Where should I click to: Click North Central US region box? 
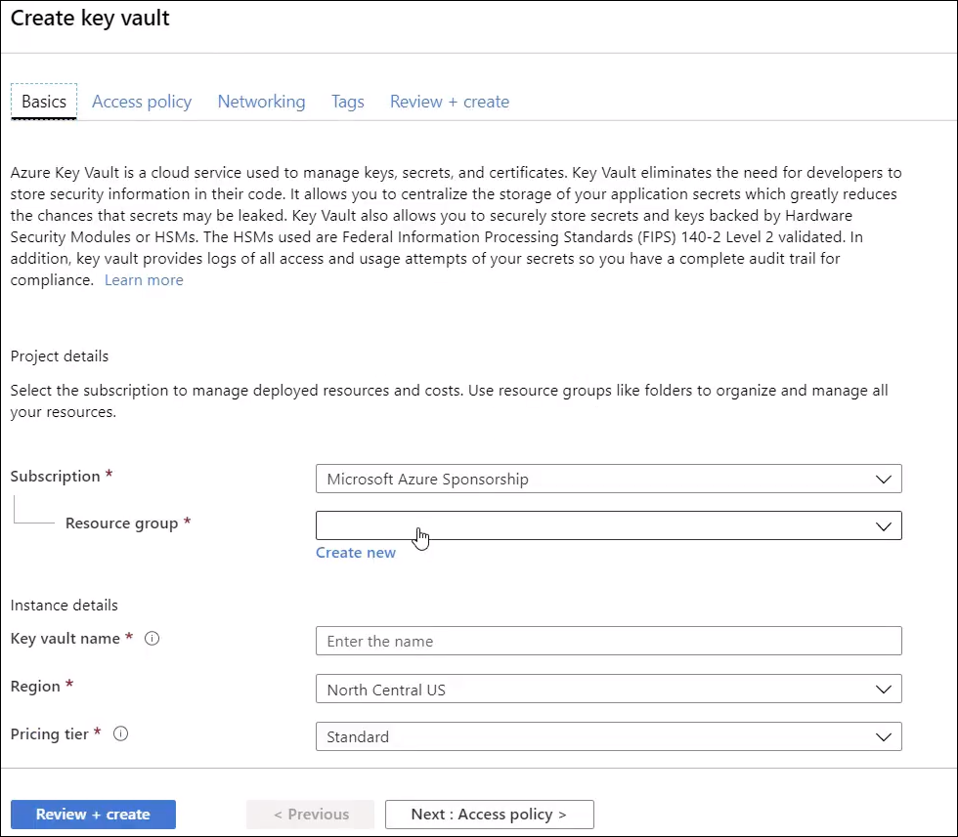608,690
